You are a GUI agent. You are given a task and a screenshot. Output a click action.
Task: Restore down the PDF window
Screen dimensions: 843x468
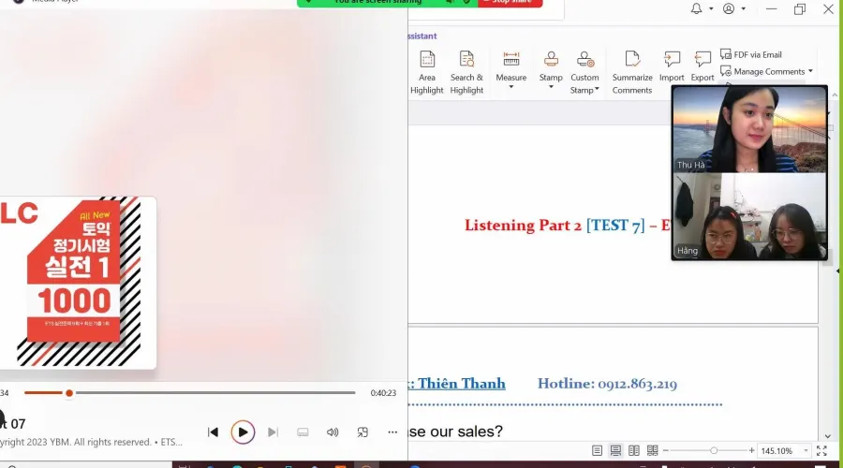(800, 8)
